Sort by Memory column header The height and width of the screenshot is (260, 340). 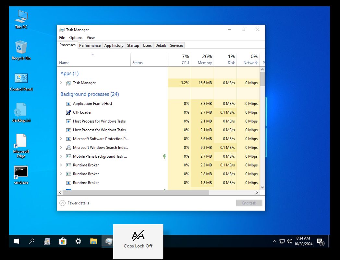point(202,60)
